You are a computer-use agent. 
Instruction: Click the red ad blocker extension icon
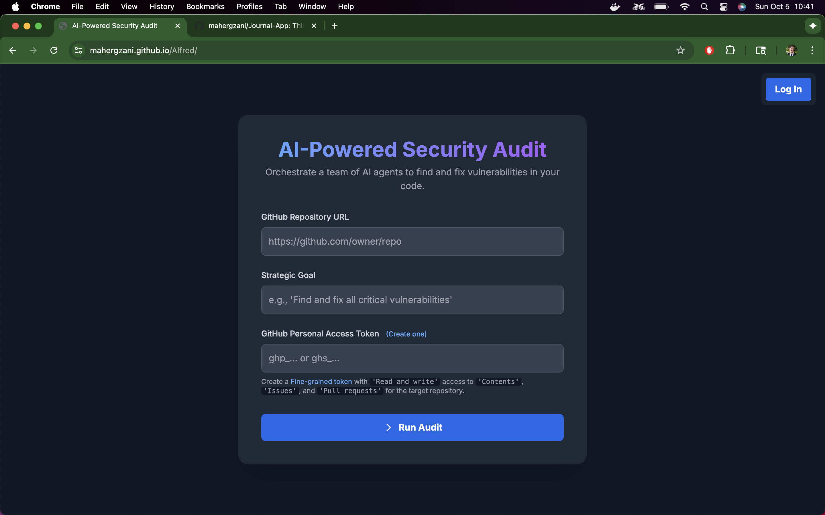(x=709, y=50)
